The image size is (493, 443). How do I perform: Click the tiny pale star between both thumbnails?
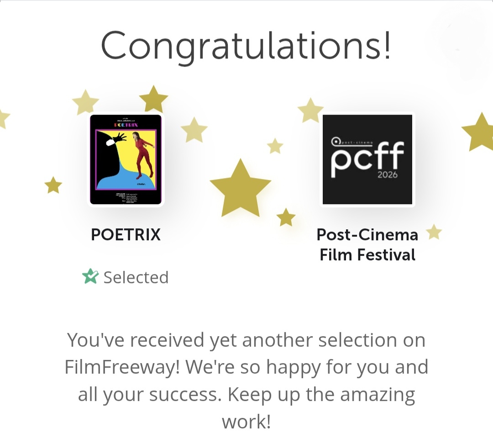click(275, 146)
